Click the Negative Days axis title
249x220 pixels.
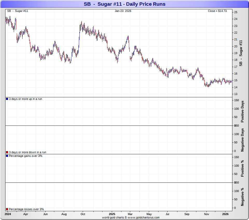243,140
